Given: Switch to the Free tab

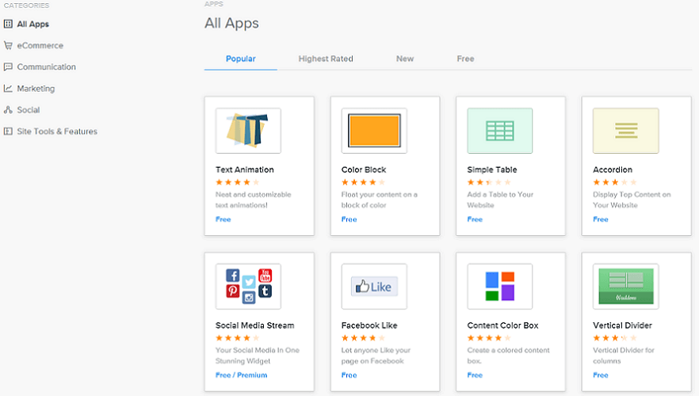Looking at the screenshot, I should (465, 59).
